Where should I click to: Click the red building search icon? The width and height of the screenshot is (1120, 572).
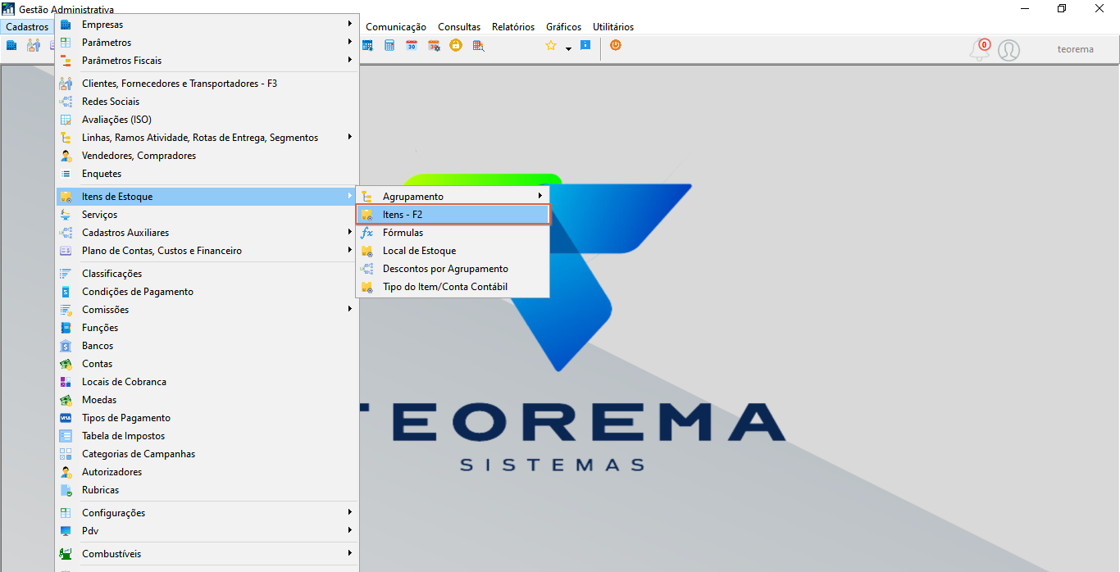tap(477, 46)
